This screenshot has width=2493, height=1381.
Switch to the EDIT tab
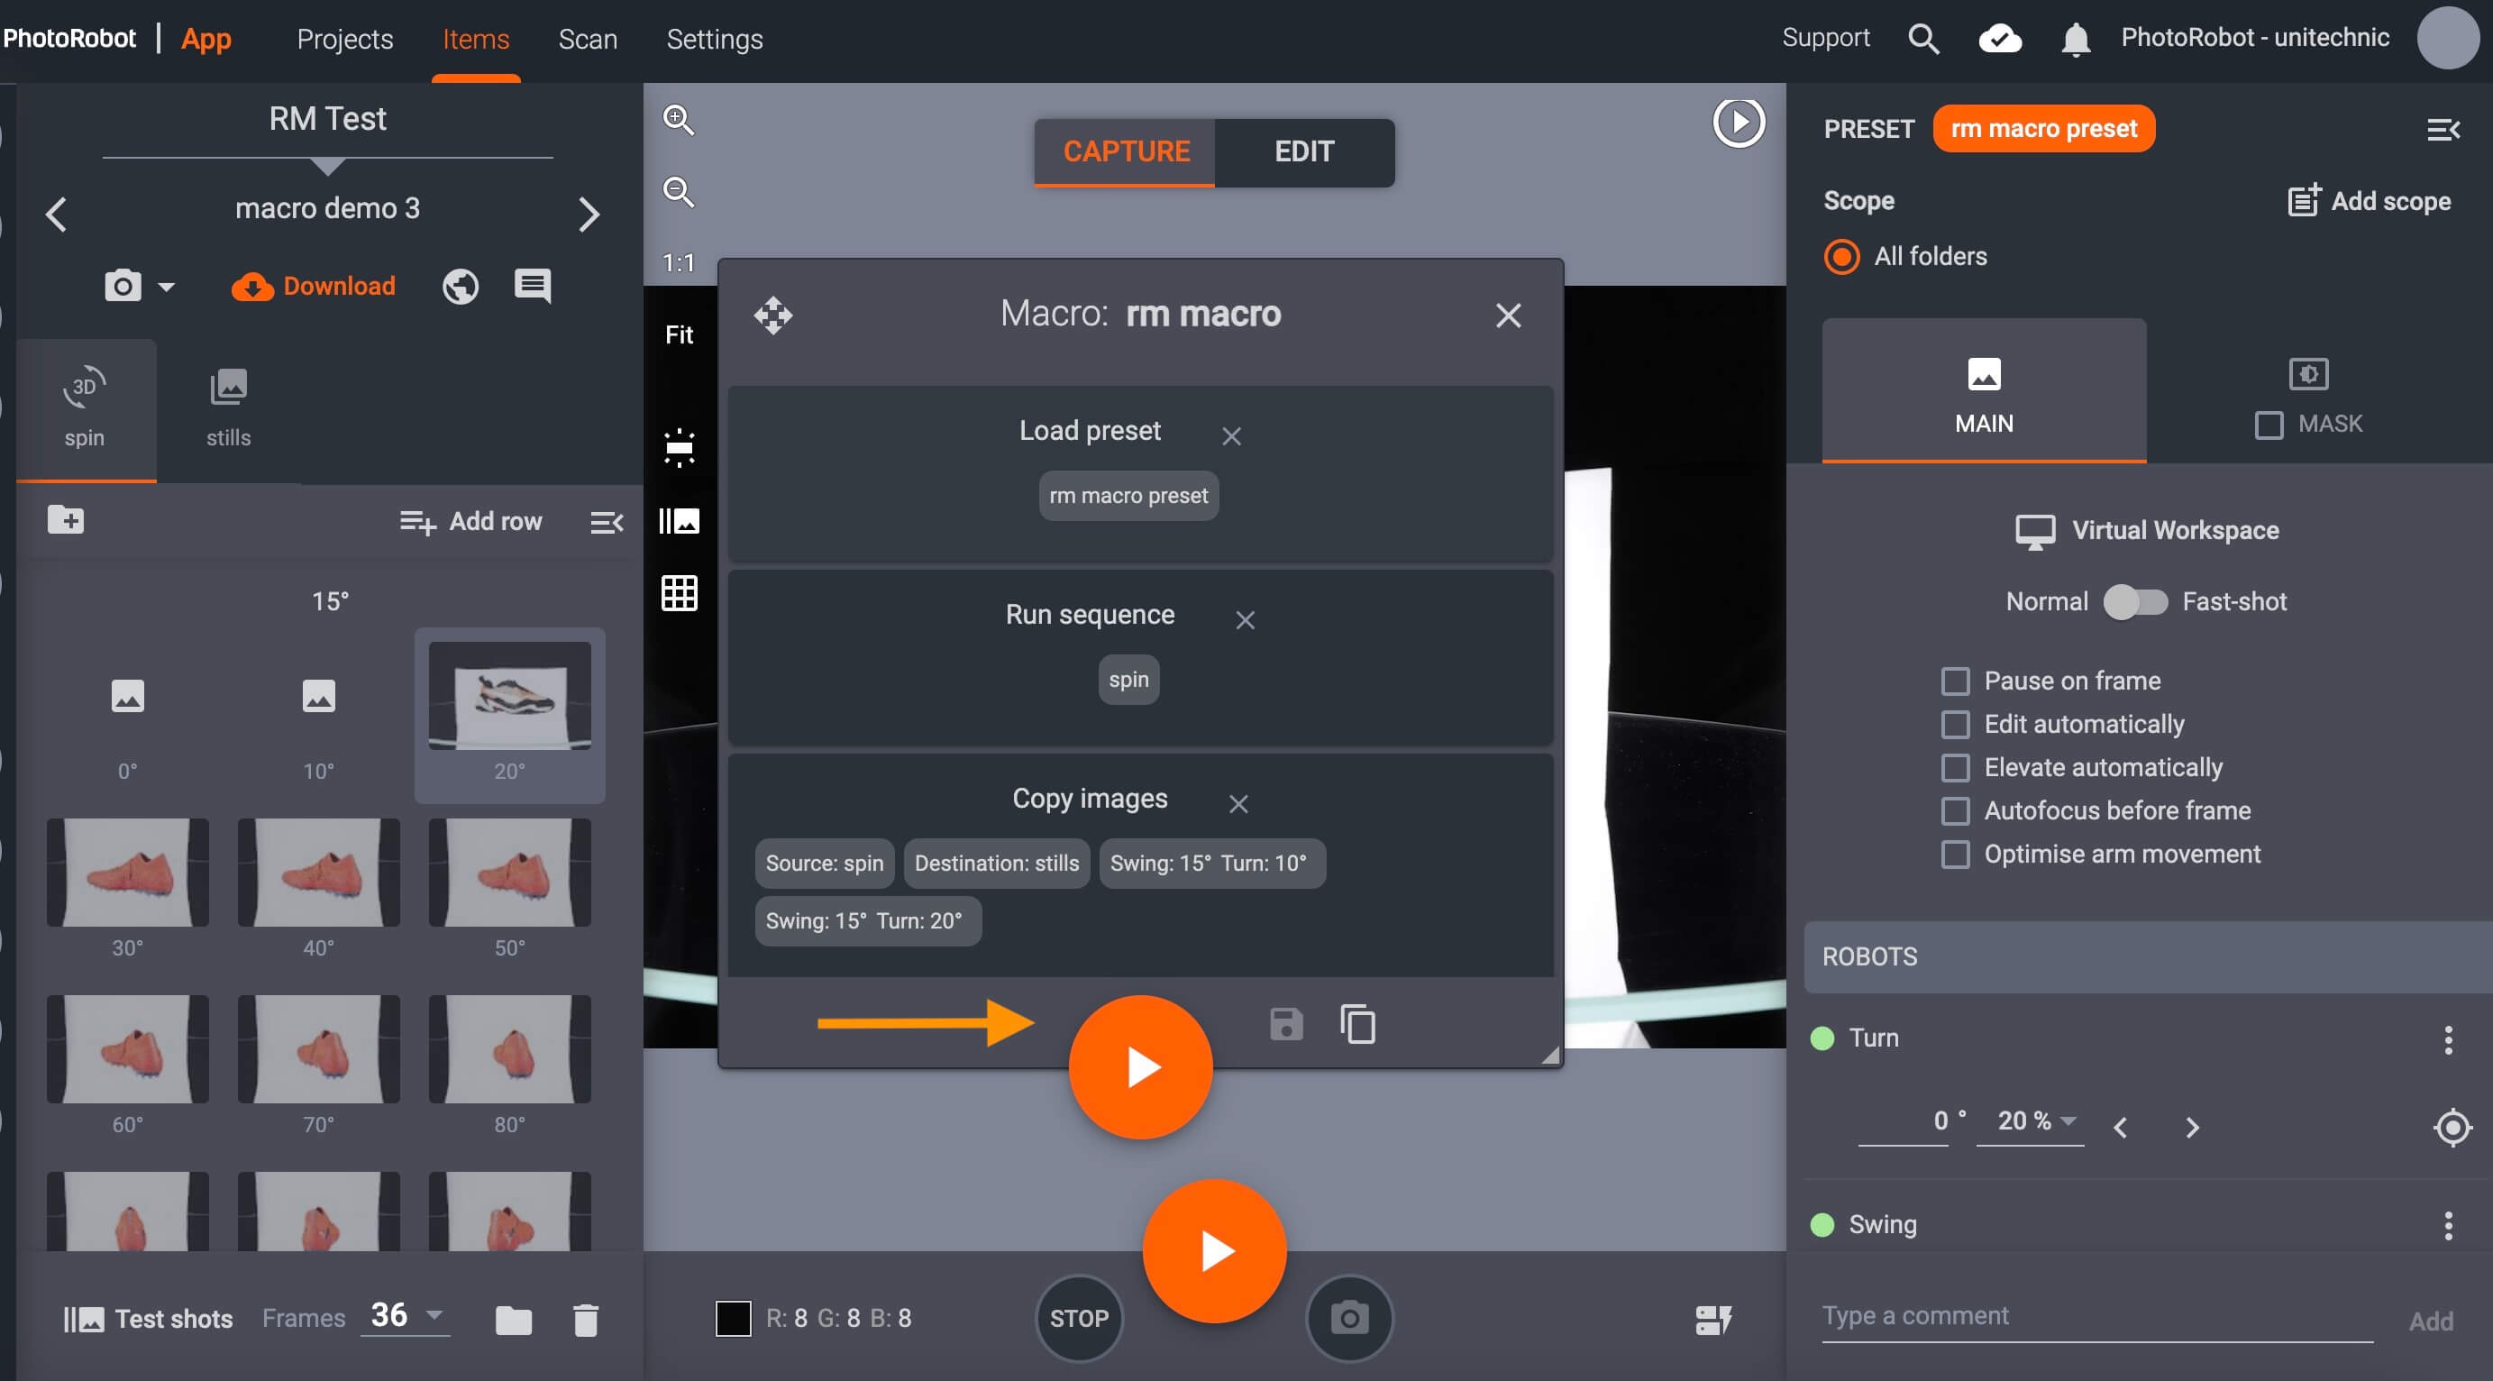1303,152
